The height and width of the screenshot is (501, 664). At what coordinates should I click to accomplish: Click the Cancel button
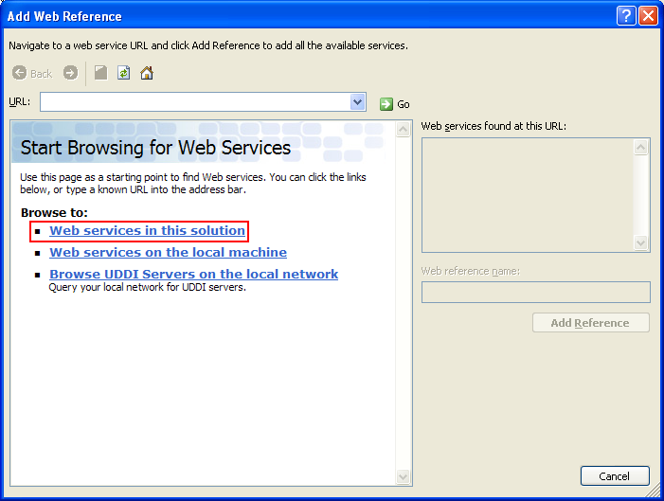tap(615, 476)
